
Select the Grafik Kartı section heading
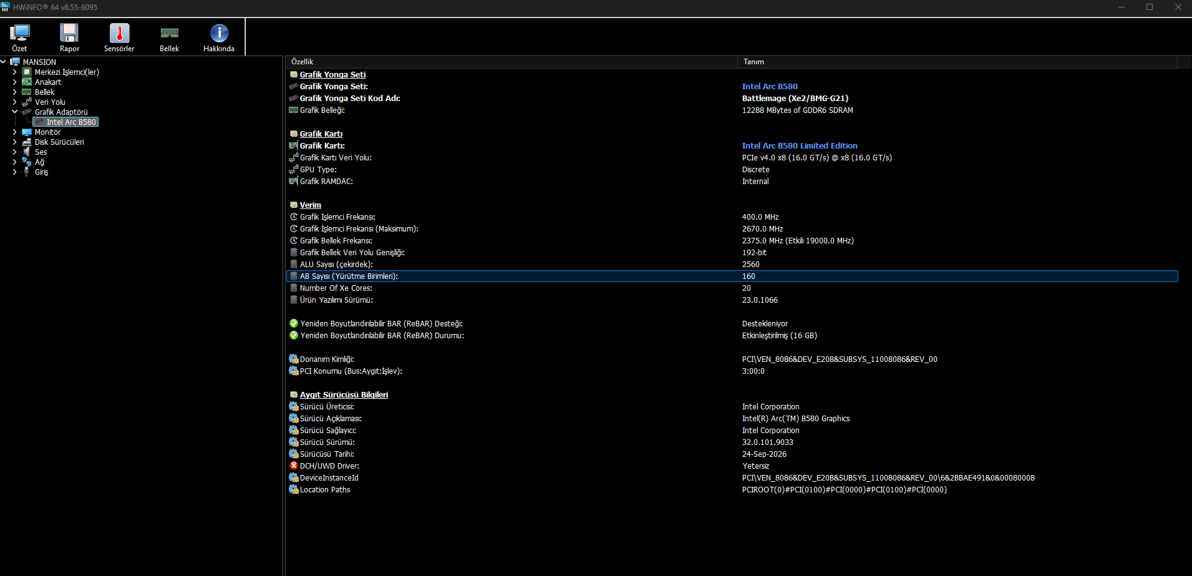[x=321, y=134]
